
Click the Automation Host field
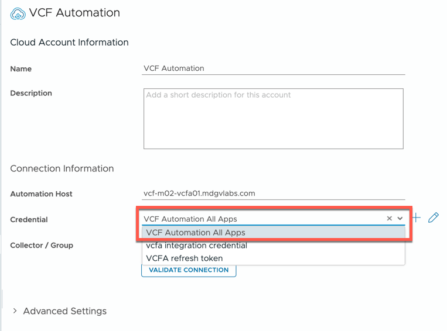pyautogui.click(x=274, y=194)
